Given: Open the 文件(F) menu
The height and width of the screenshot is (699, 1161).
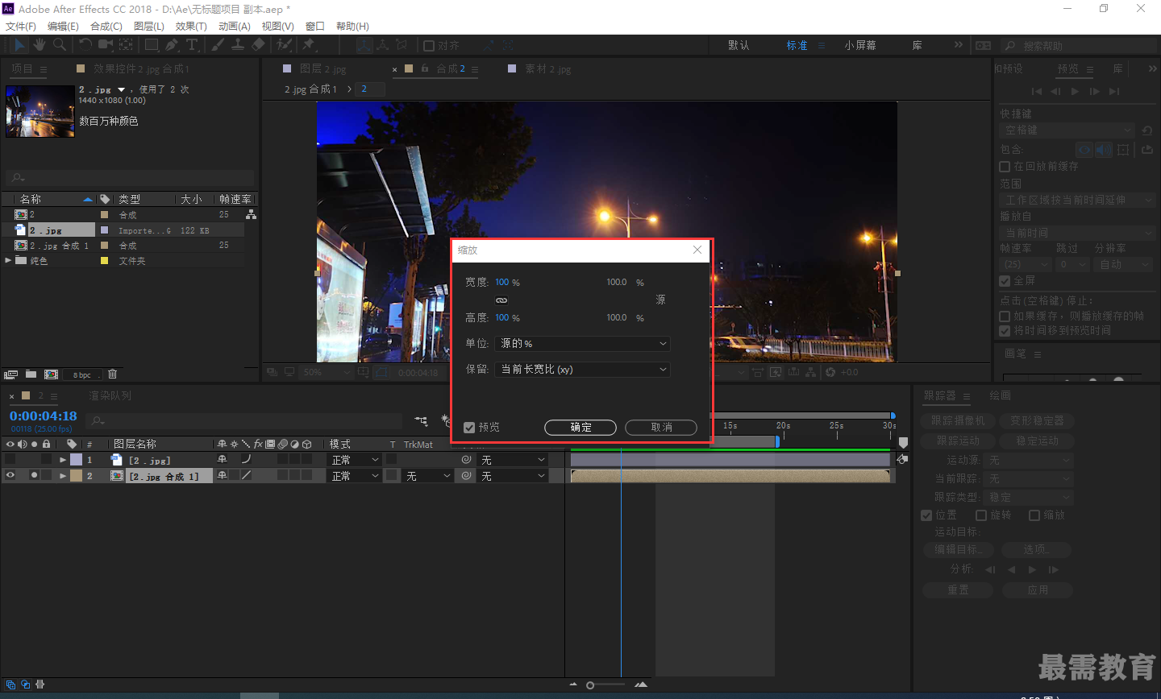Looking at the screenshot, I should pyautogui.click(x=21, y=27).
